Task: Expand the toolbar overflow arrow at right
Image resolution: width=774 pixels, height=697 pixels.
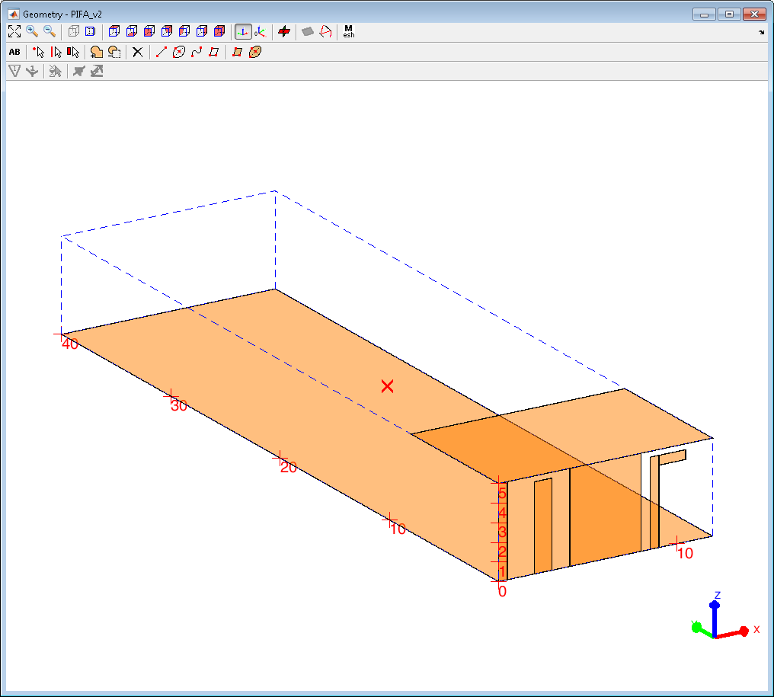Action: point(762,33)
